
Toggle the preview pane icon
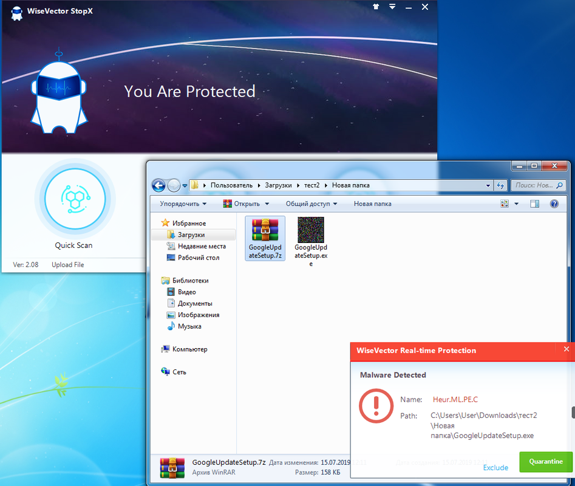point(535,204)
